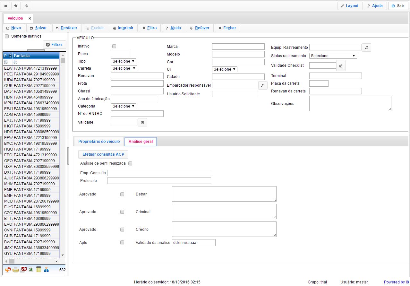Open the Tipo dropdown
This screenshot has height=286, width=410.
[x=124, y=61]
